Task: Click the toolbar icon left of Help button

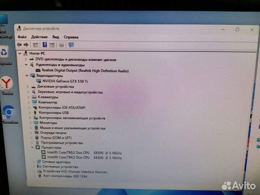Action: point(35,45)
